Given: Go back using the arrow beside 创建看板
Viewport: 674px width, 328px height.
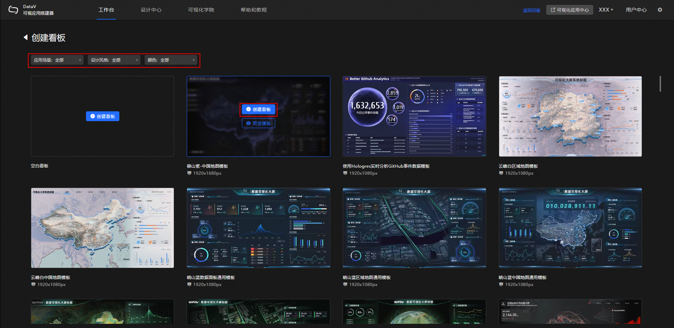Looking at the screenshot, I should (26, 37).
